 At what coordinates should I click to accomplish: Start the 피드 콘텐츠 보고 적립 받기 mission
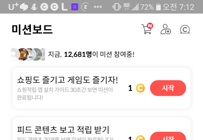click(168, 136)
